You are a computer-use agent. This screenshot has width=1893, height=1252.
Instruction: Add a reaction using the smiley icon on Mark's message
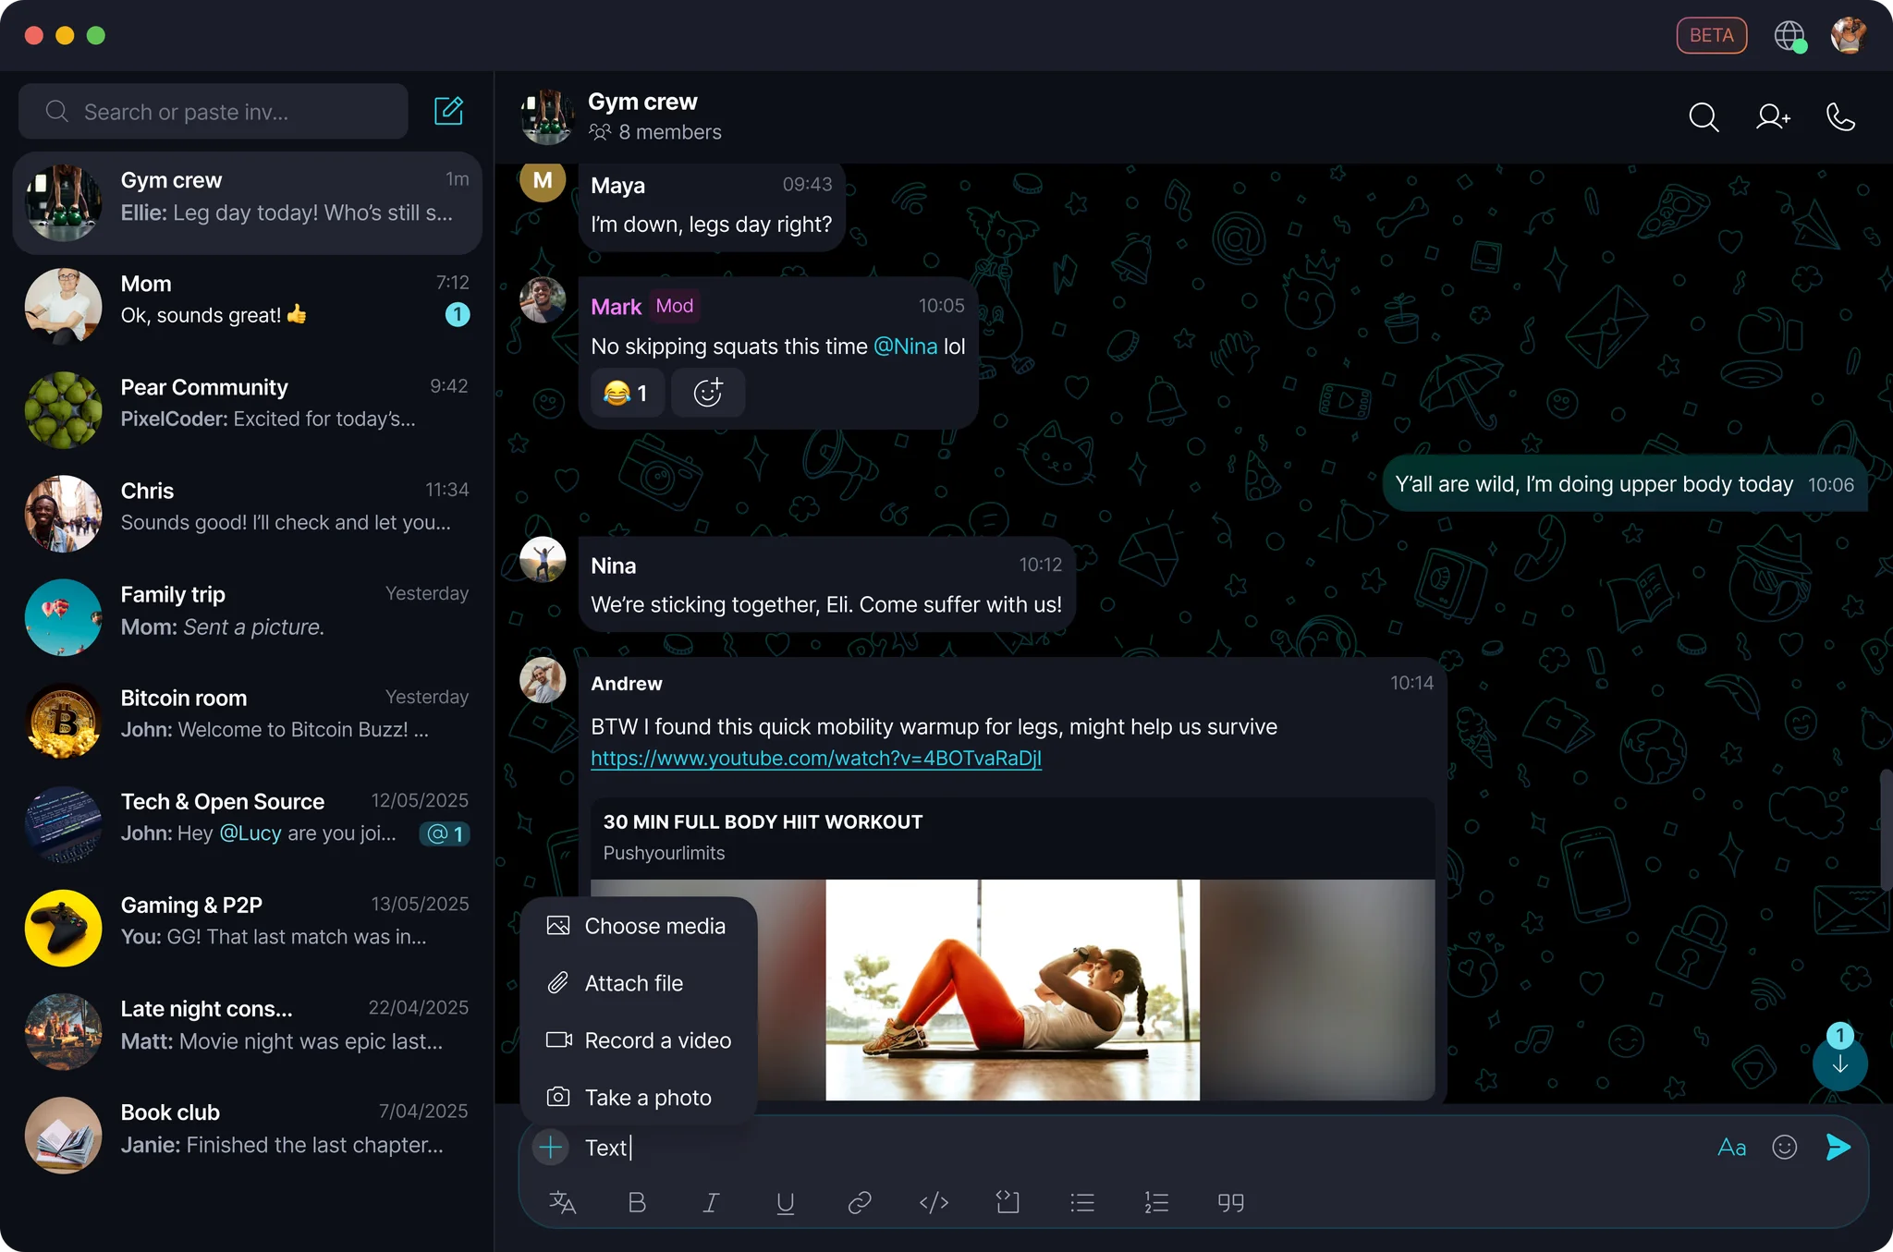click(x=707, y=393)
